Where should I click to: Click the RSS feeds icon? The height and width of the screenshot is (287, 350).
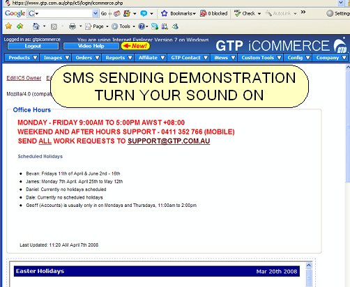point(54,26)
